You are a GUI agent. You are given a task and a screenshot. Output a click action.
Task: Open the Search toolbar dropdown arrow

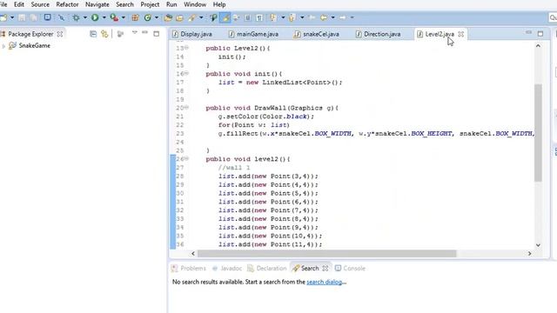pyautogui.click(x=201, y=17)
